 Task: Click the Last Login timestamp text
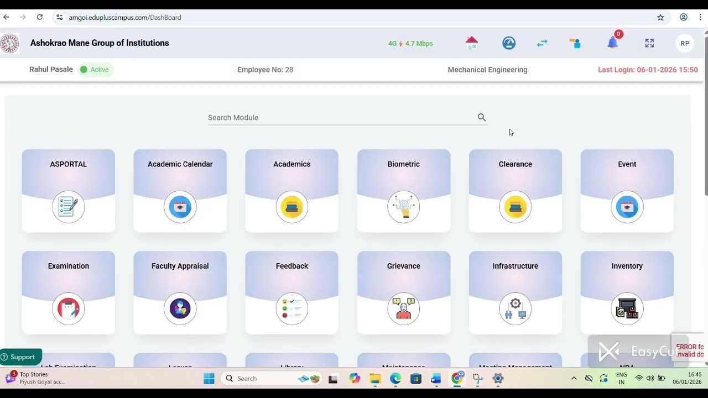(x=648, y=70)
